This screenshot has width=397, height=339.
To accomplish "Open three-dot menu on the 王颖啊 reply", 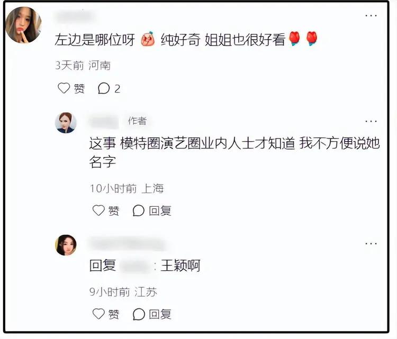I will click(371, 243).
